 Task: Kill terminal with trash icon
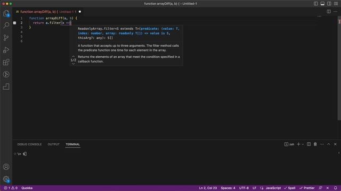tap(315, 144)
